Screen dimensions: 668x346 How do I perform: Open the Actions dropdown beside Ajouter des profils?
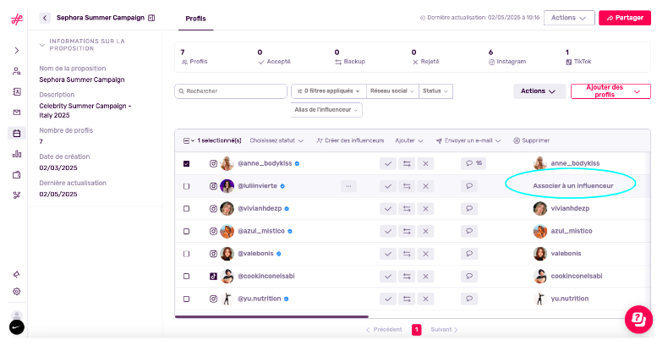pyautogui.click(x=539, y=91)
